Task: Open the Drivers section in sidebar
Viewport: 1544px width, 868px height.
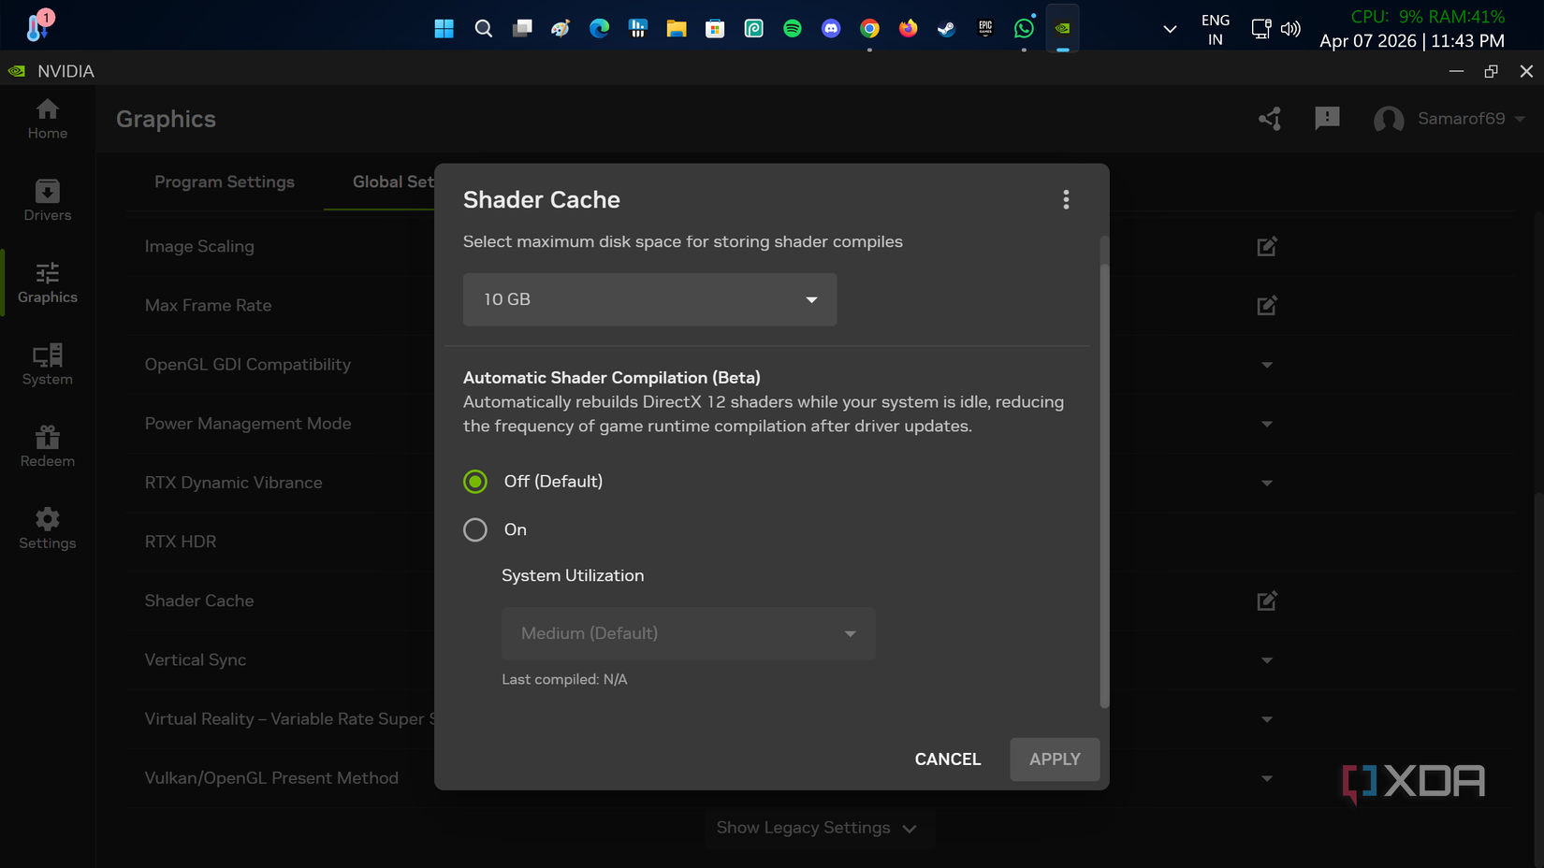Action: 47,201
